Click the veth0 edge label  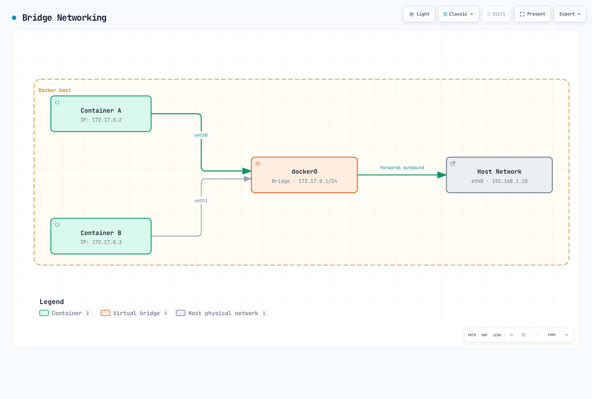coord(201,135)
